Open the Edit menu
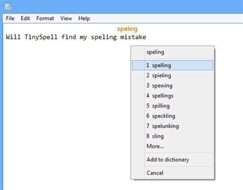The width and height of the screenshot is (243, 190). click(25, 18)
